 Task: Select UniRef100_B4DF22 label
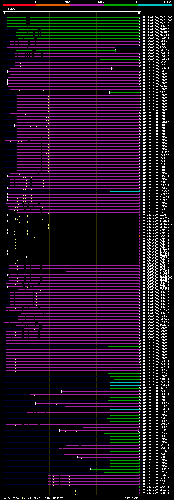[156, 164]
